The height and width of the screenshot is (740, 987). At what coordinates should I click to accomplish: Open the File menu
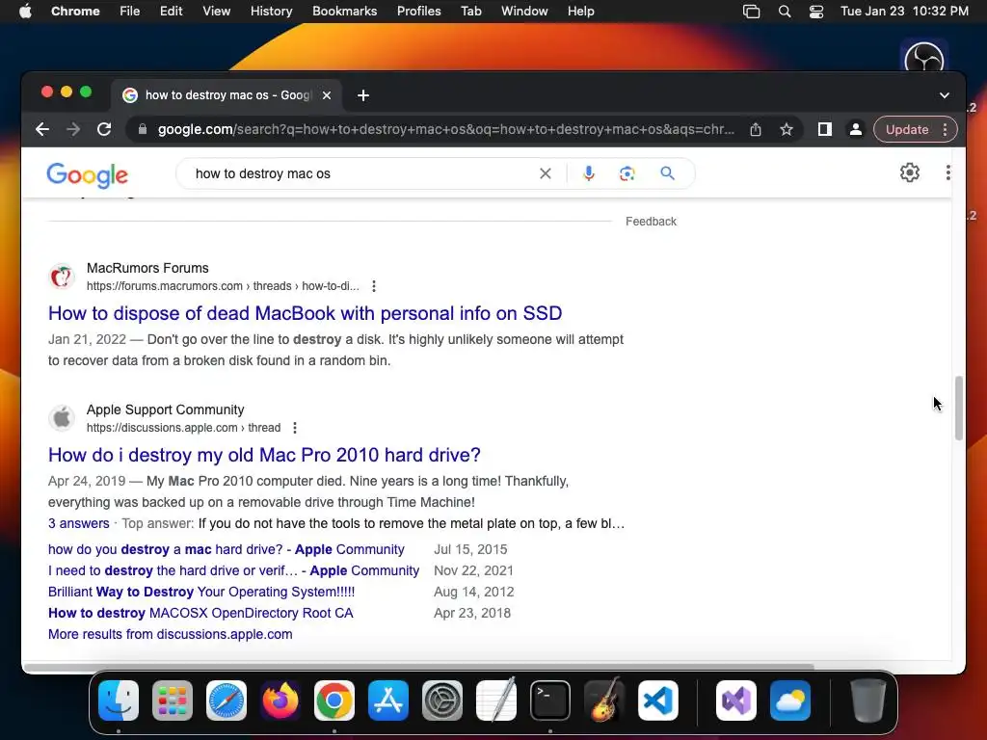[130, 12]
